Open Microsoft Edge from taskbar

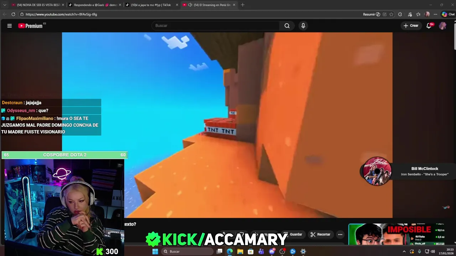230,251
